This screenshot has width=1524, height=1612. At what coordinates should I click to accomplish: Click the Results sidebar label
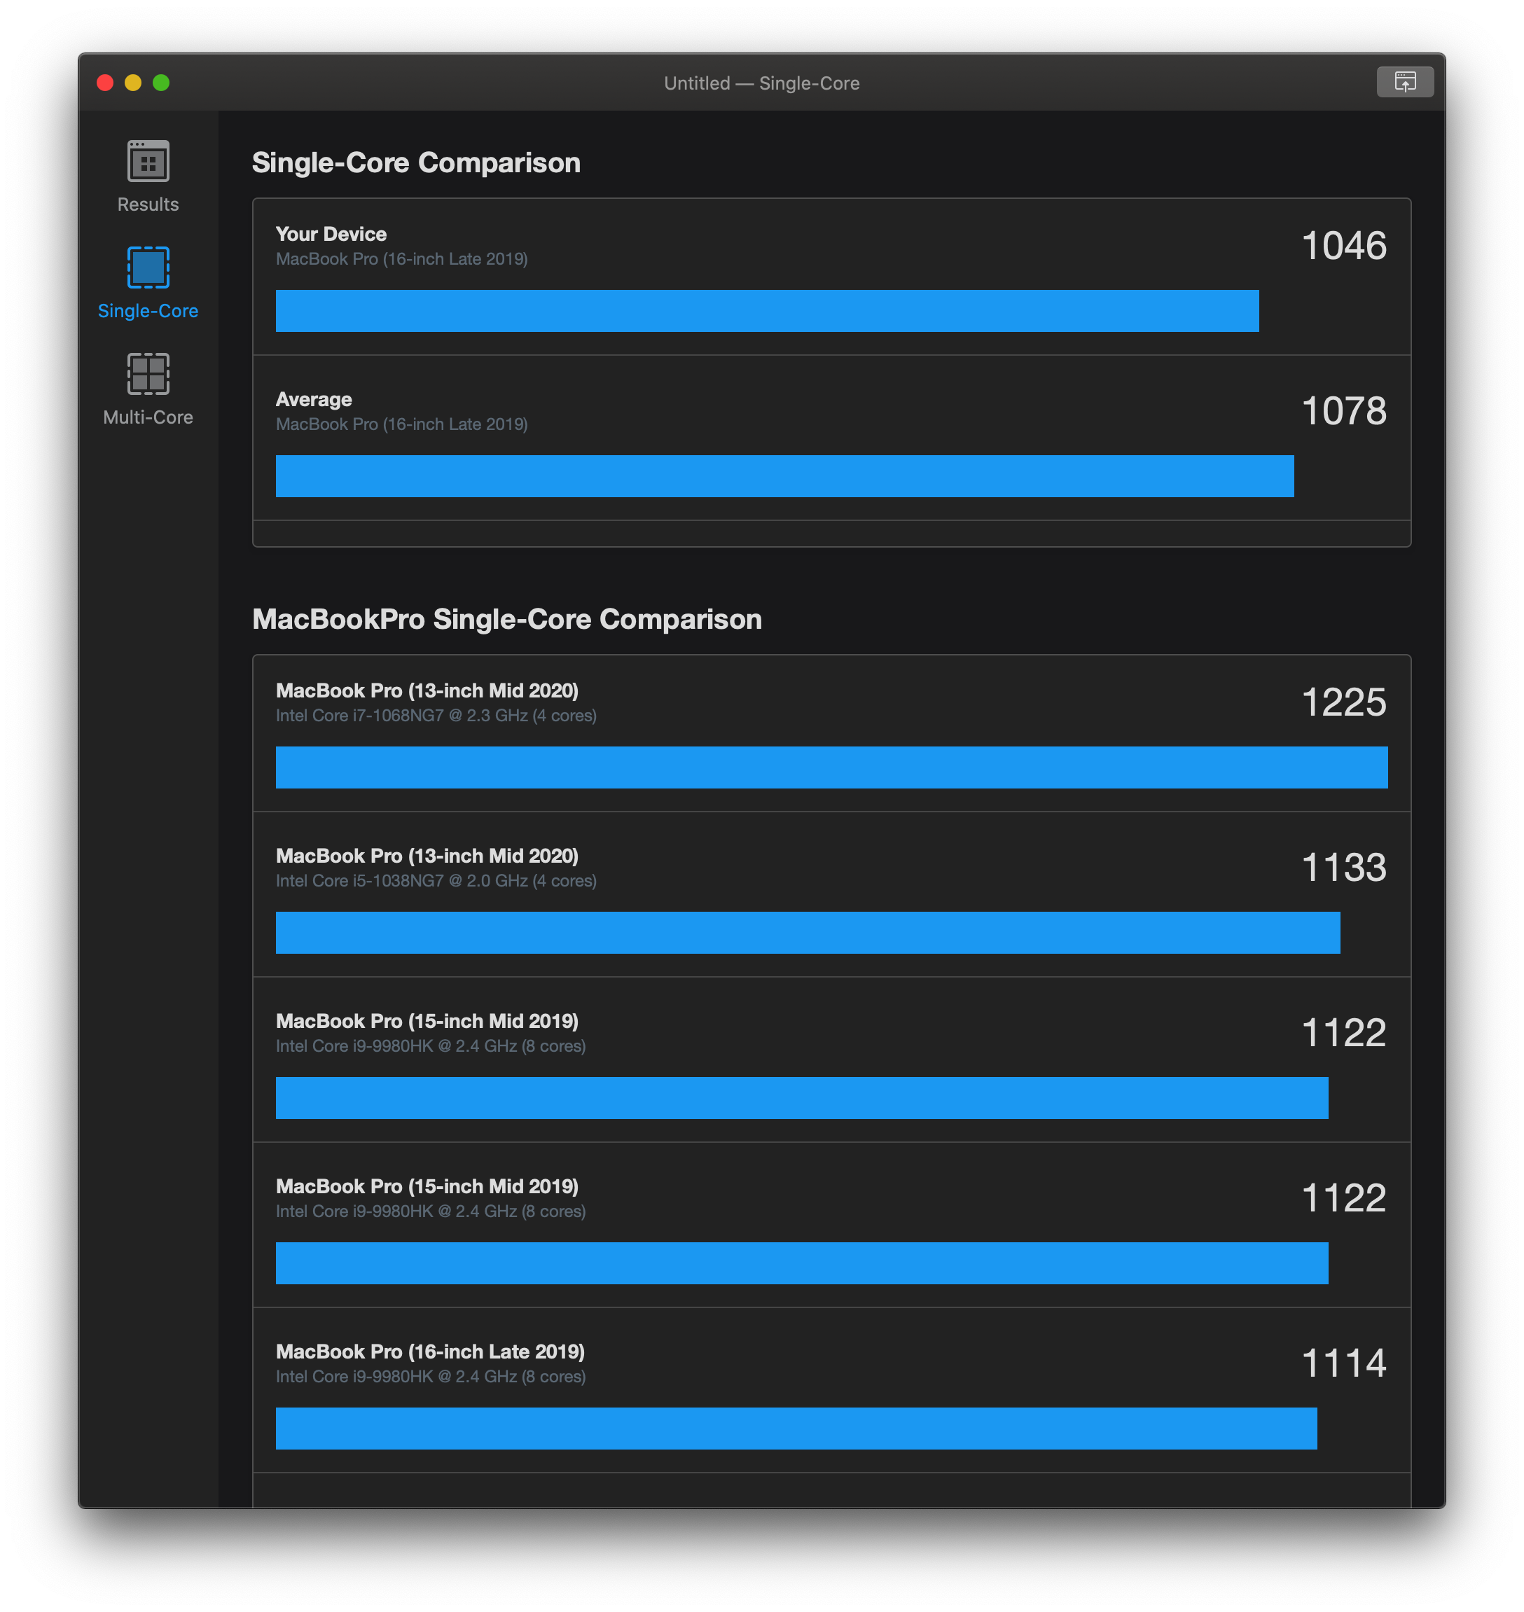148,204
